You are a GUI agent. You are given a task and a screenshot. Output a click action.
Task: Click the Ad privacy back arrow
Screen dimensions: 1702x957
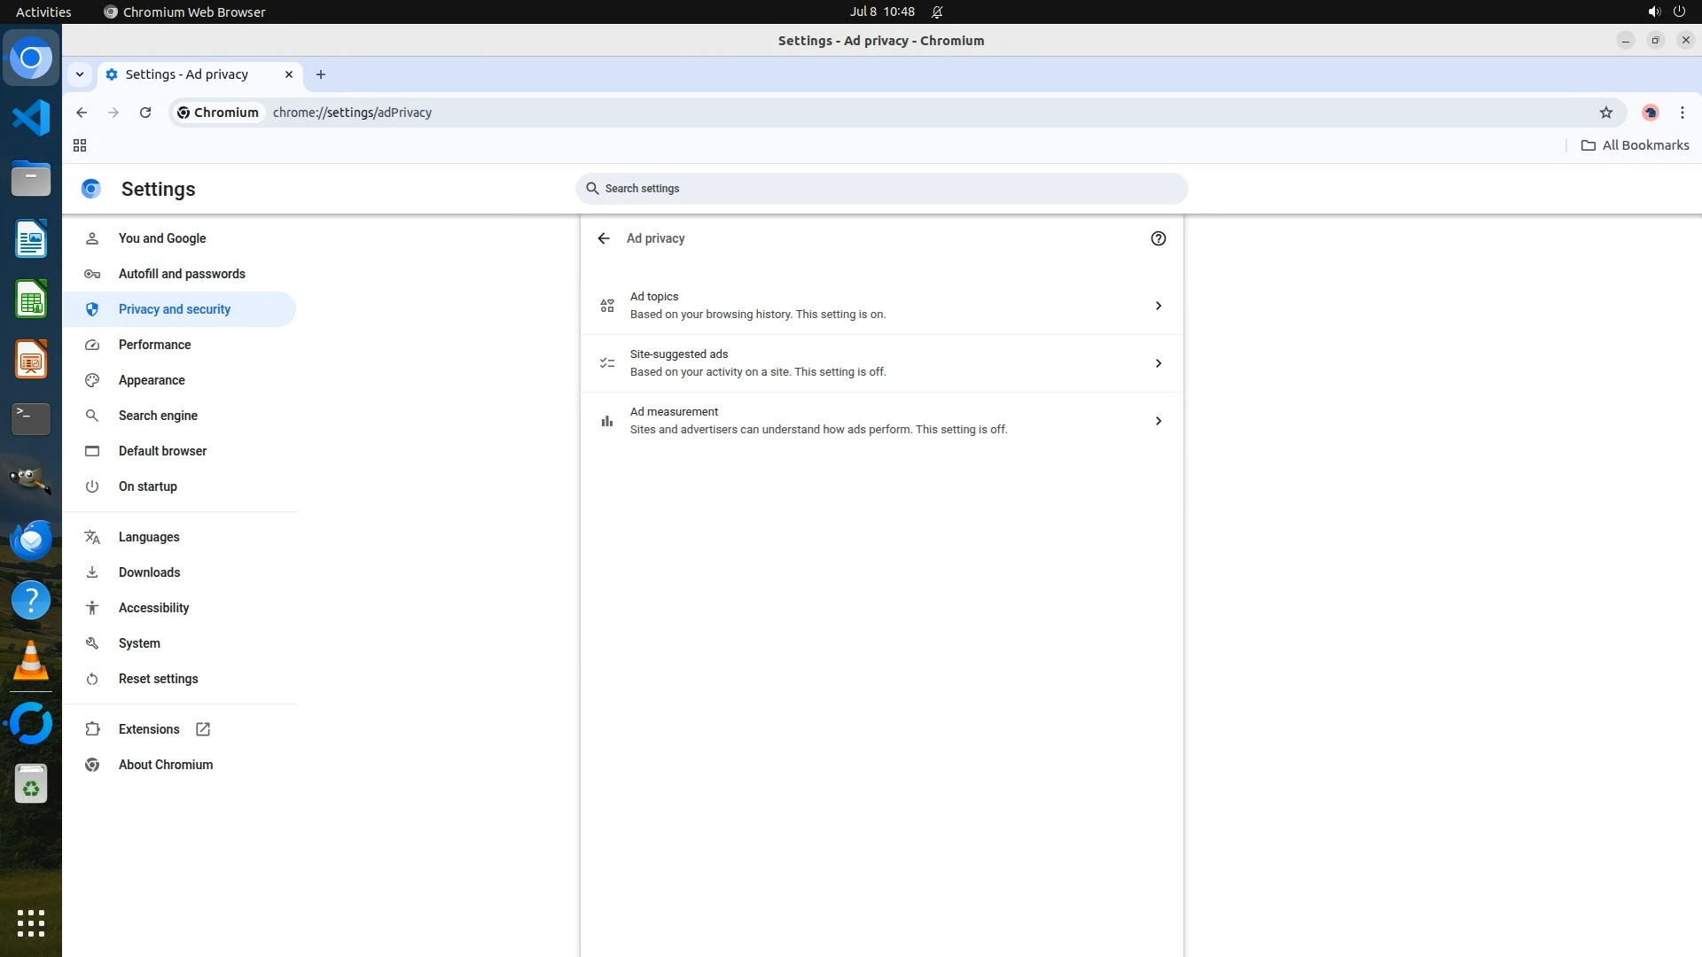tap(604, 238)
